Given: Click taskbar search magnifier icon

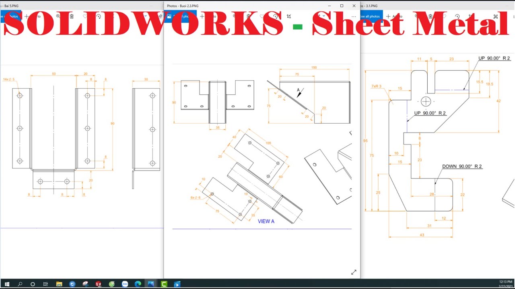Looking at the screenshot, I should pos(20,284).
